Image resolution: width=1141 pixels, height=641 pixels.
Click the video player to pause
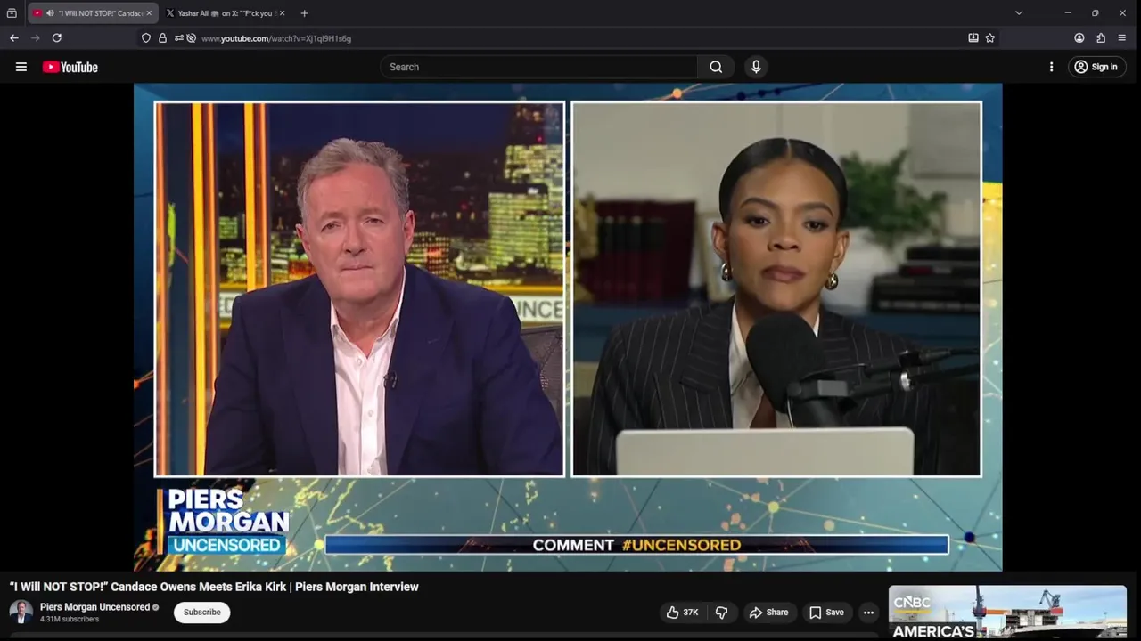(x=568, y=327)
